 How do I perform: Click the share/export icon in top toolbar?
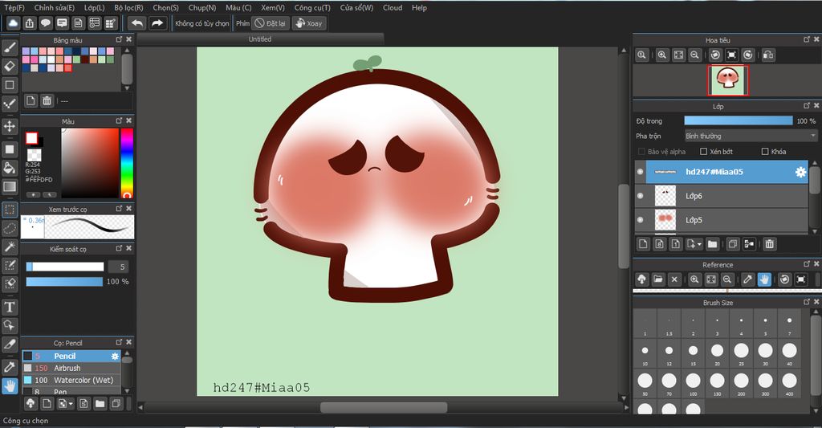coord(30,23)
